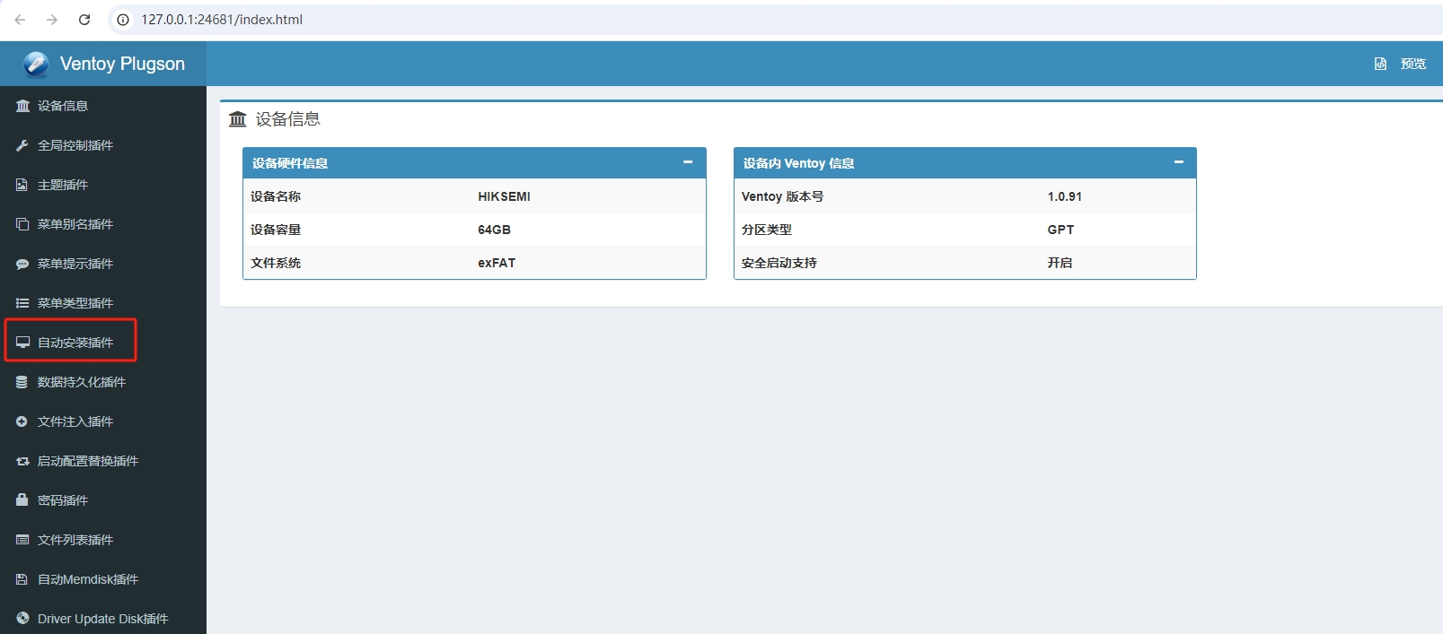
Task: Click the list icon beside 菜单类型插件
Action: coord(22,303)
